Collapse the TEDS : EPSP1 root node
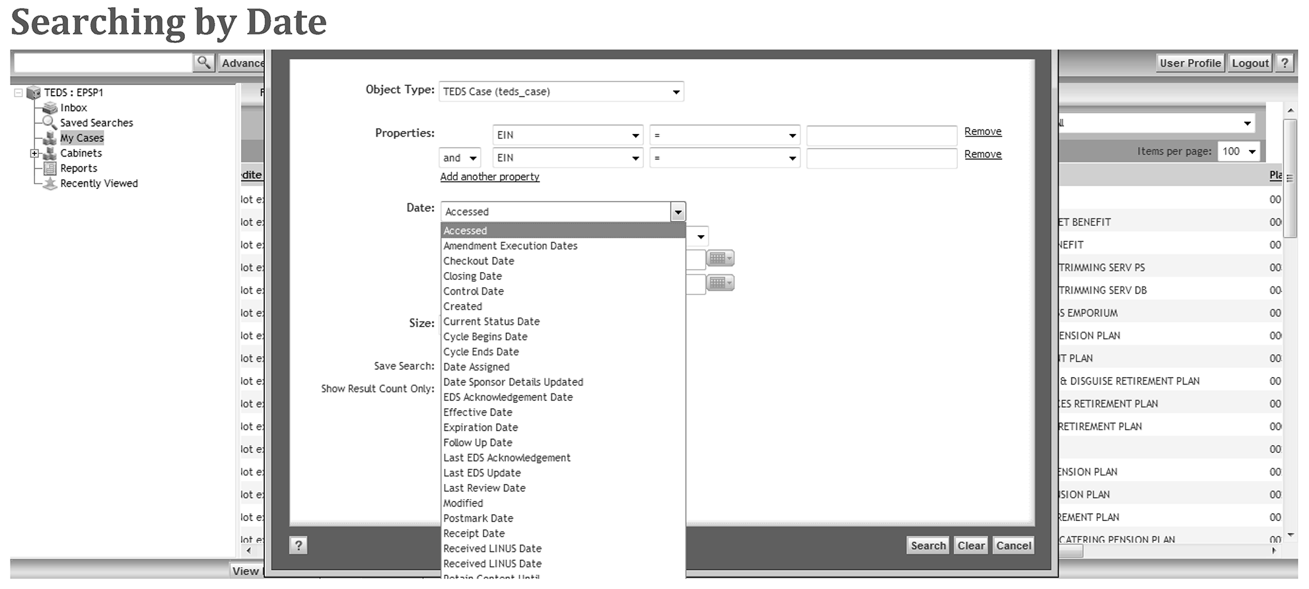This screenshot has height=589, width=1309. point(18,92)
